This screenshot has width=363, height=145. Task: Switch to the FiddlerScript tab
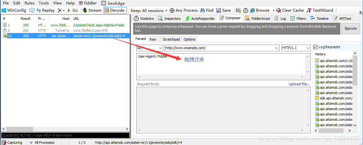click(258, 19)
